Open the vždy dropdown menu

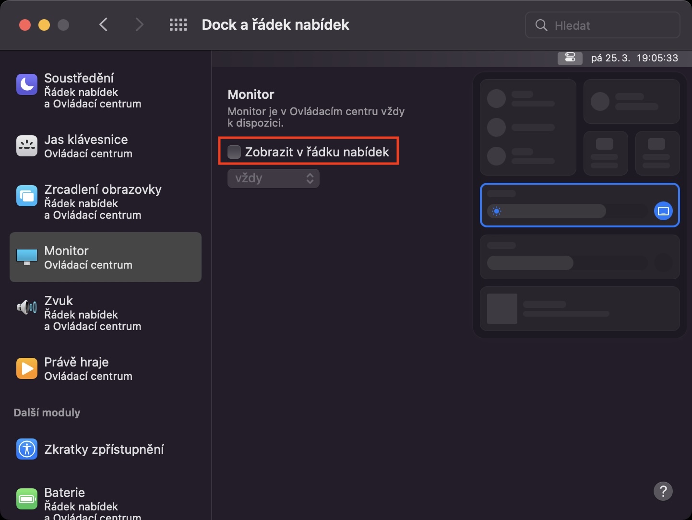click(273, 178)
